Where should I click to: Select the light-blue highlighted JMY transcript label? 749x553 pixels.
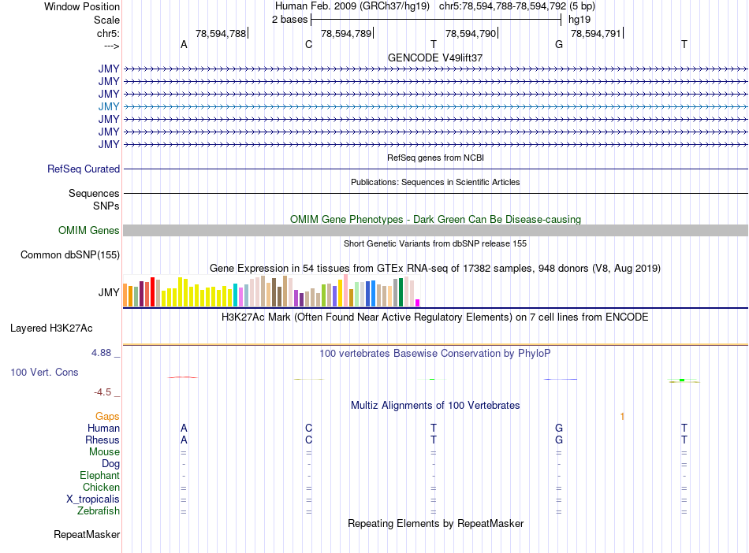109,106
